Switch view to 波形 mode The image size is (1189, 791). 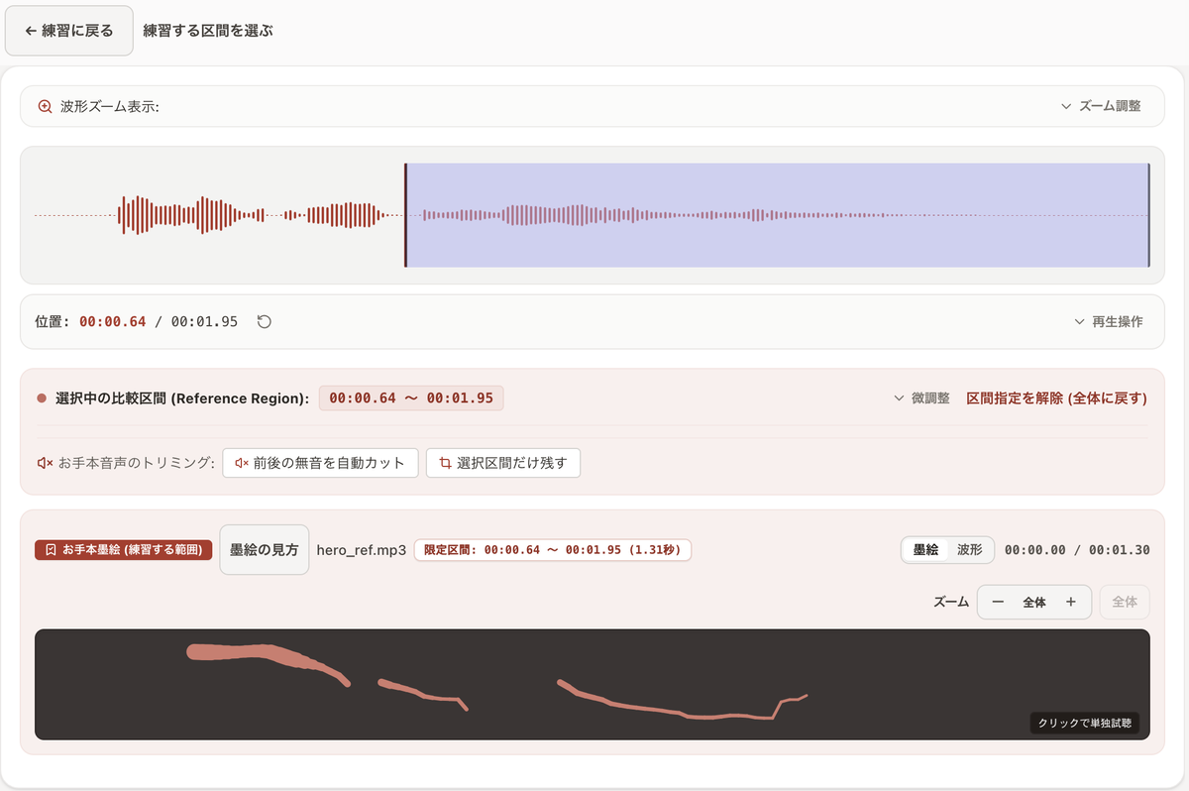970,549
